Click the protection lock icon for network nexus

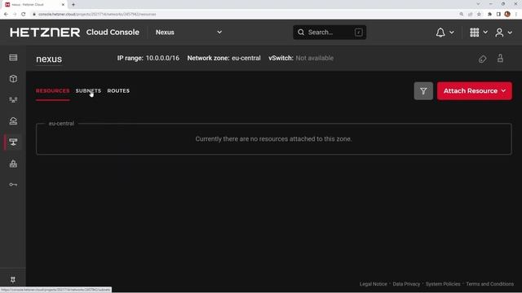(500, 59)
